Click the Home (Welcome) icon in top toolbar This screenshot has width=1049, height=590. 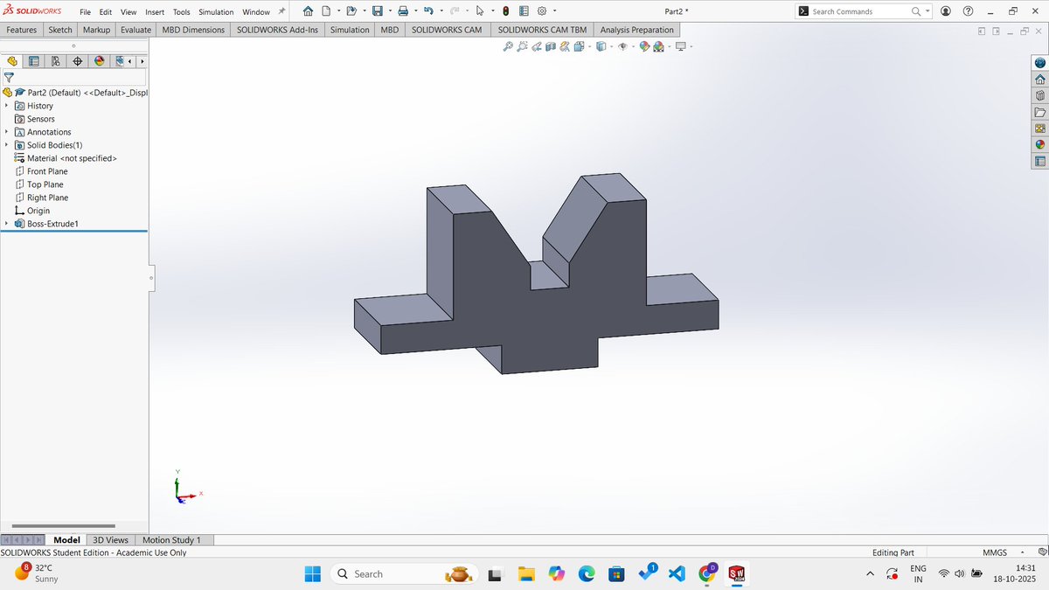click(308, 11)
